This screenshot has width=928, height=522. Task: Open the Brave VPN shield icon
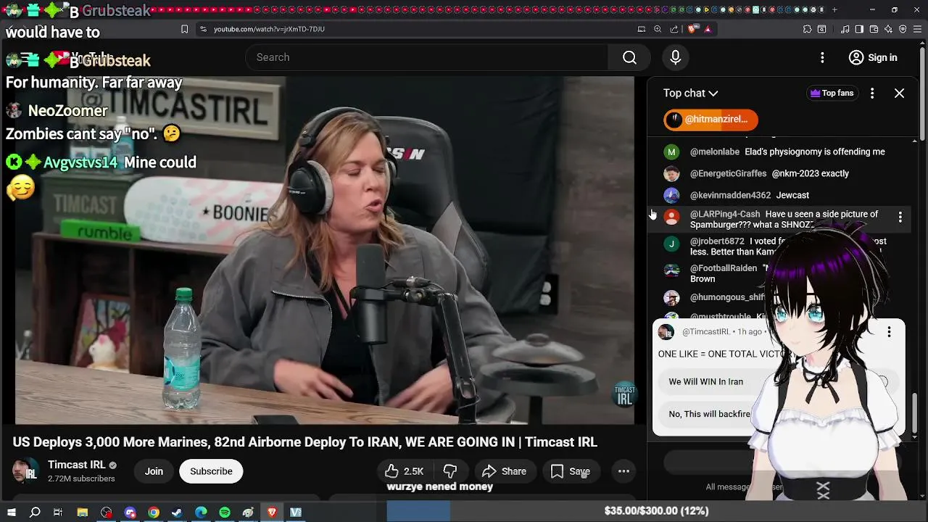pos(903,29)
